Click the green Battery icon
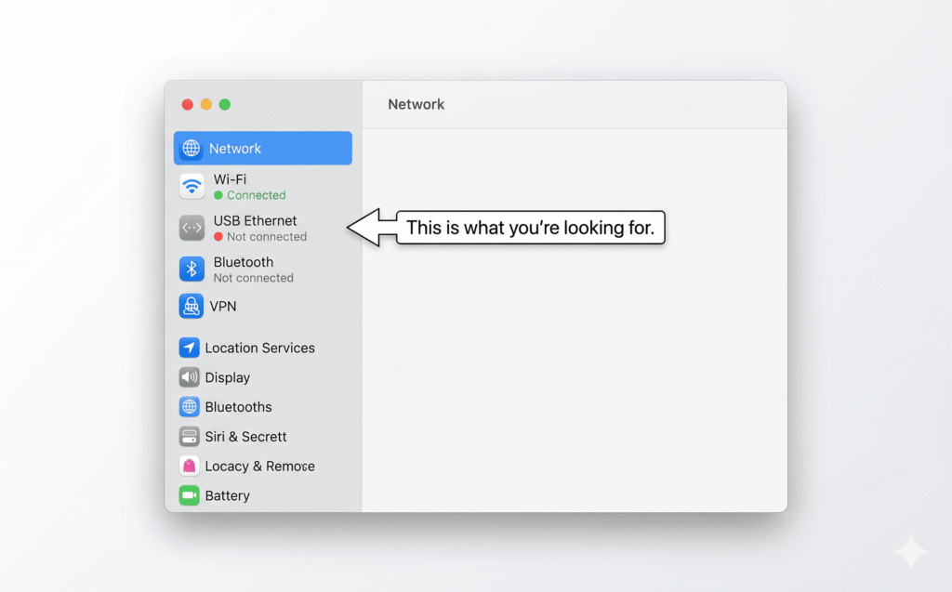 coord(190,495)
